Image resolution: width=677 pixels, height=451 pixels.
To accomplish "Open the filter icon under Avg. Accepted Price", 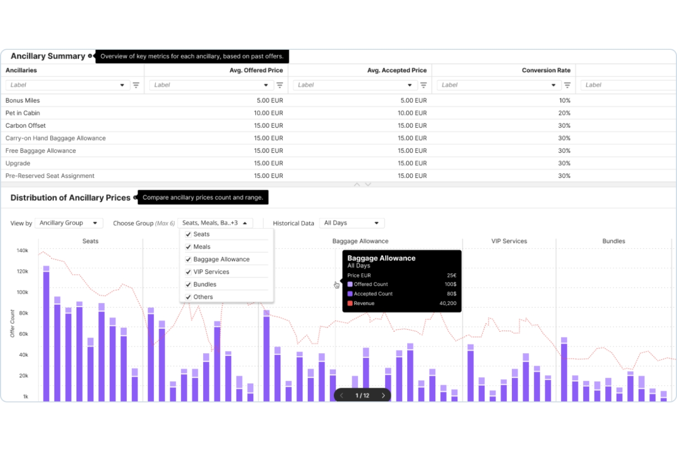I will click(x=424, y=85).
